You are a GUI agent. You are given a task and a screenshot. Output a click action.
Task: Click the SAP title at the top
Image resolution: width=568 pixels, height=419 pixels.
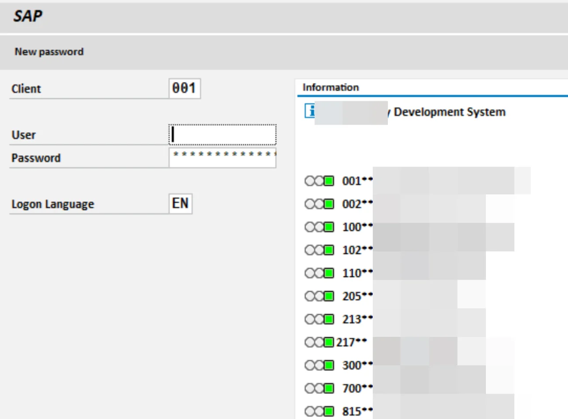coord(28,16)
